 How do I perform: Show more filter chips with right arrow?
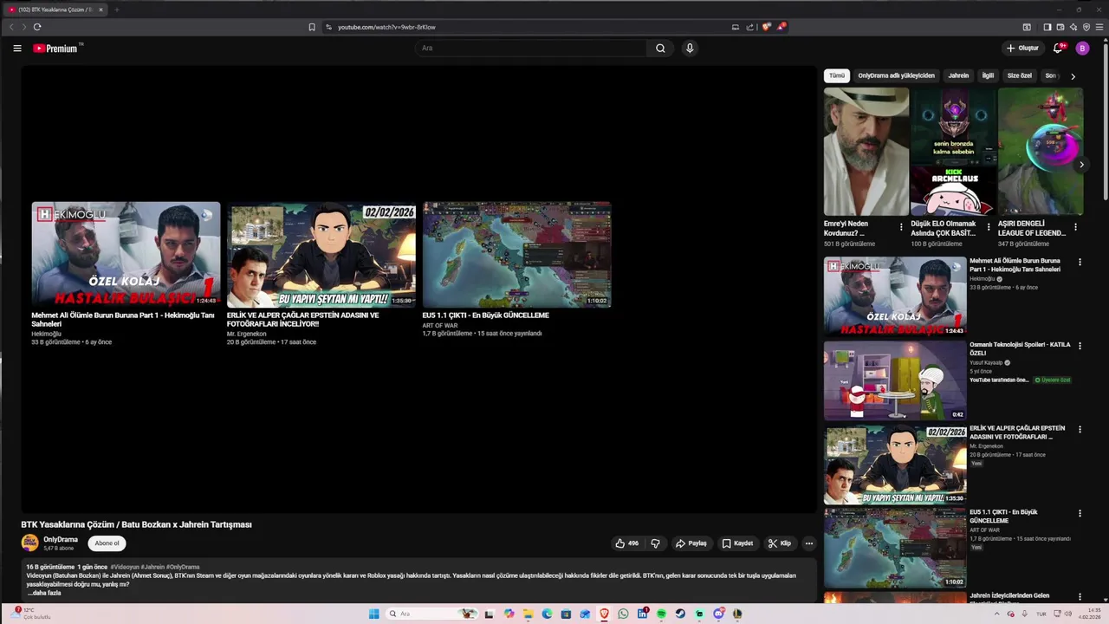(1073, 76)
